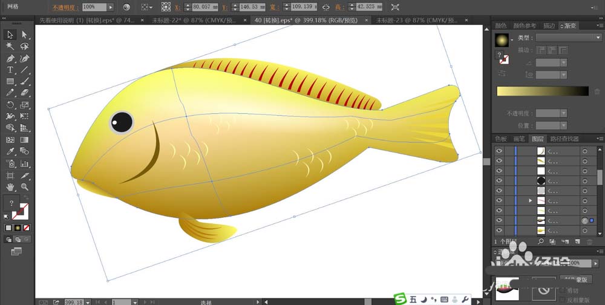Toggle eye of layer row with expand arrow

[499, 200]
